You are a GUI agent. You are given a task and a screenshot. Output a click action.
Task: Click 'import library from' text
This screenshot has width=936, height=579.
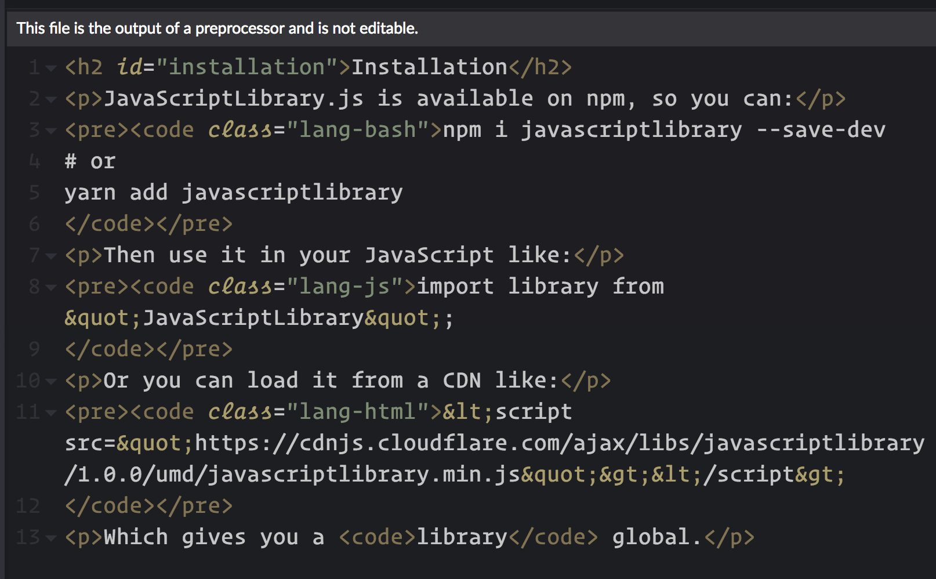(540, 287)
